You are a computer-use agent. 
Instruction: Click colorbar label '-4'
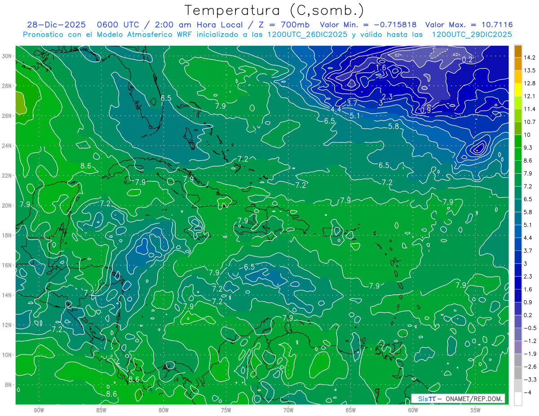[527, 393]
